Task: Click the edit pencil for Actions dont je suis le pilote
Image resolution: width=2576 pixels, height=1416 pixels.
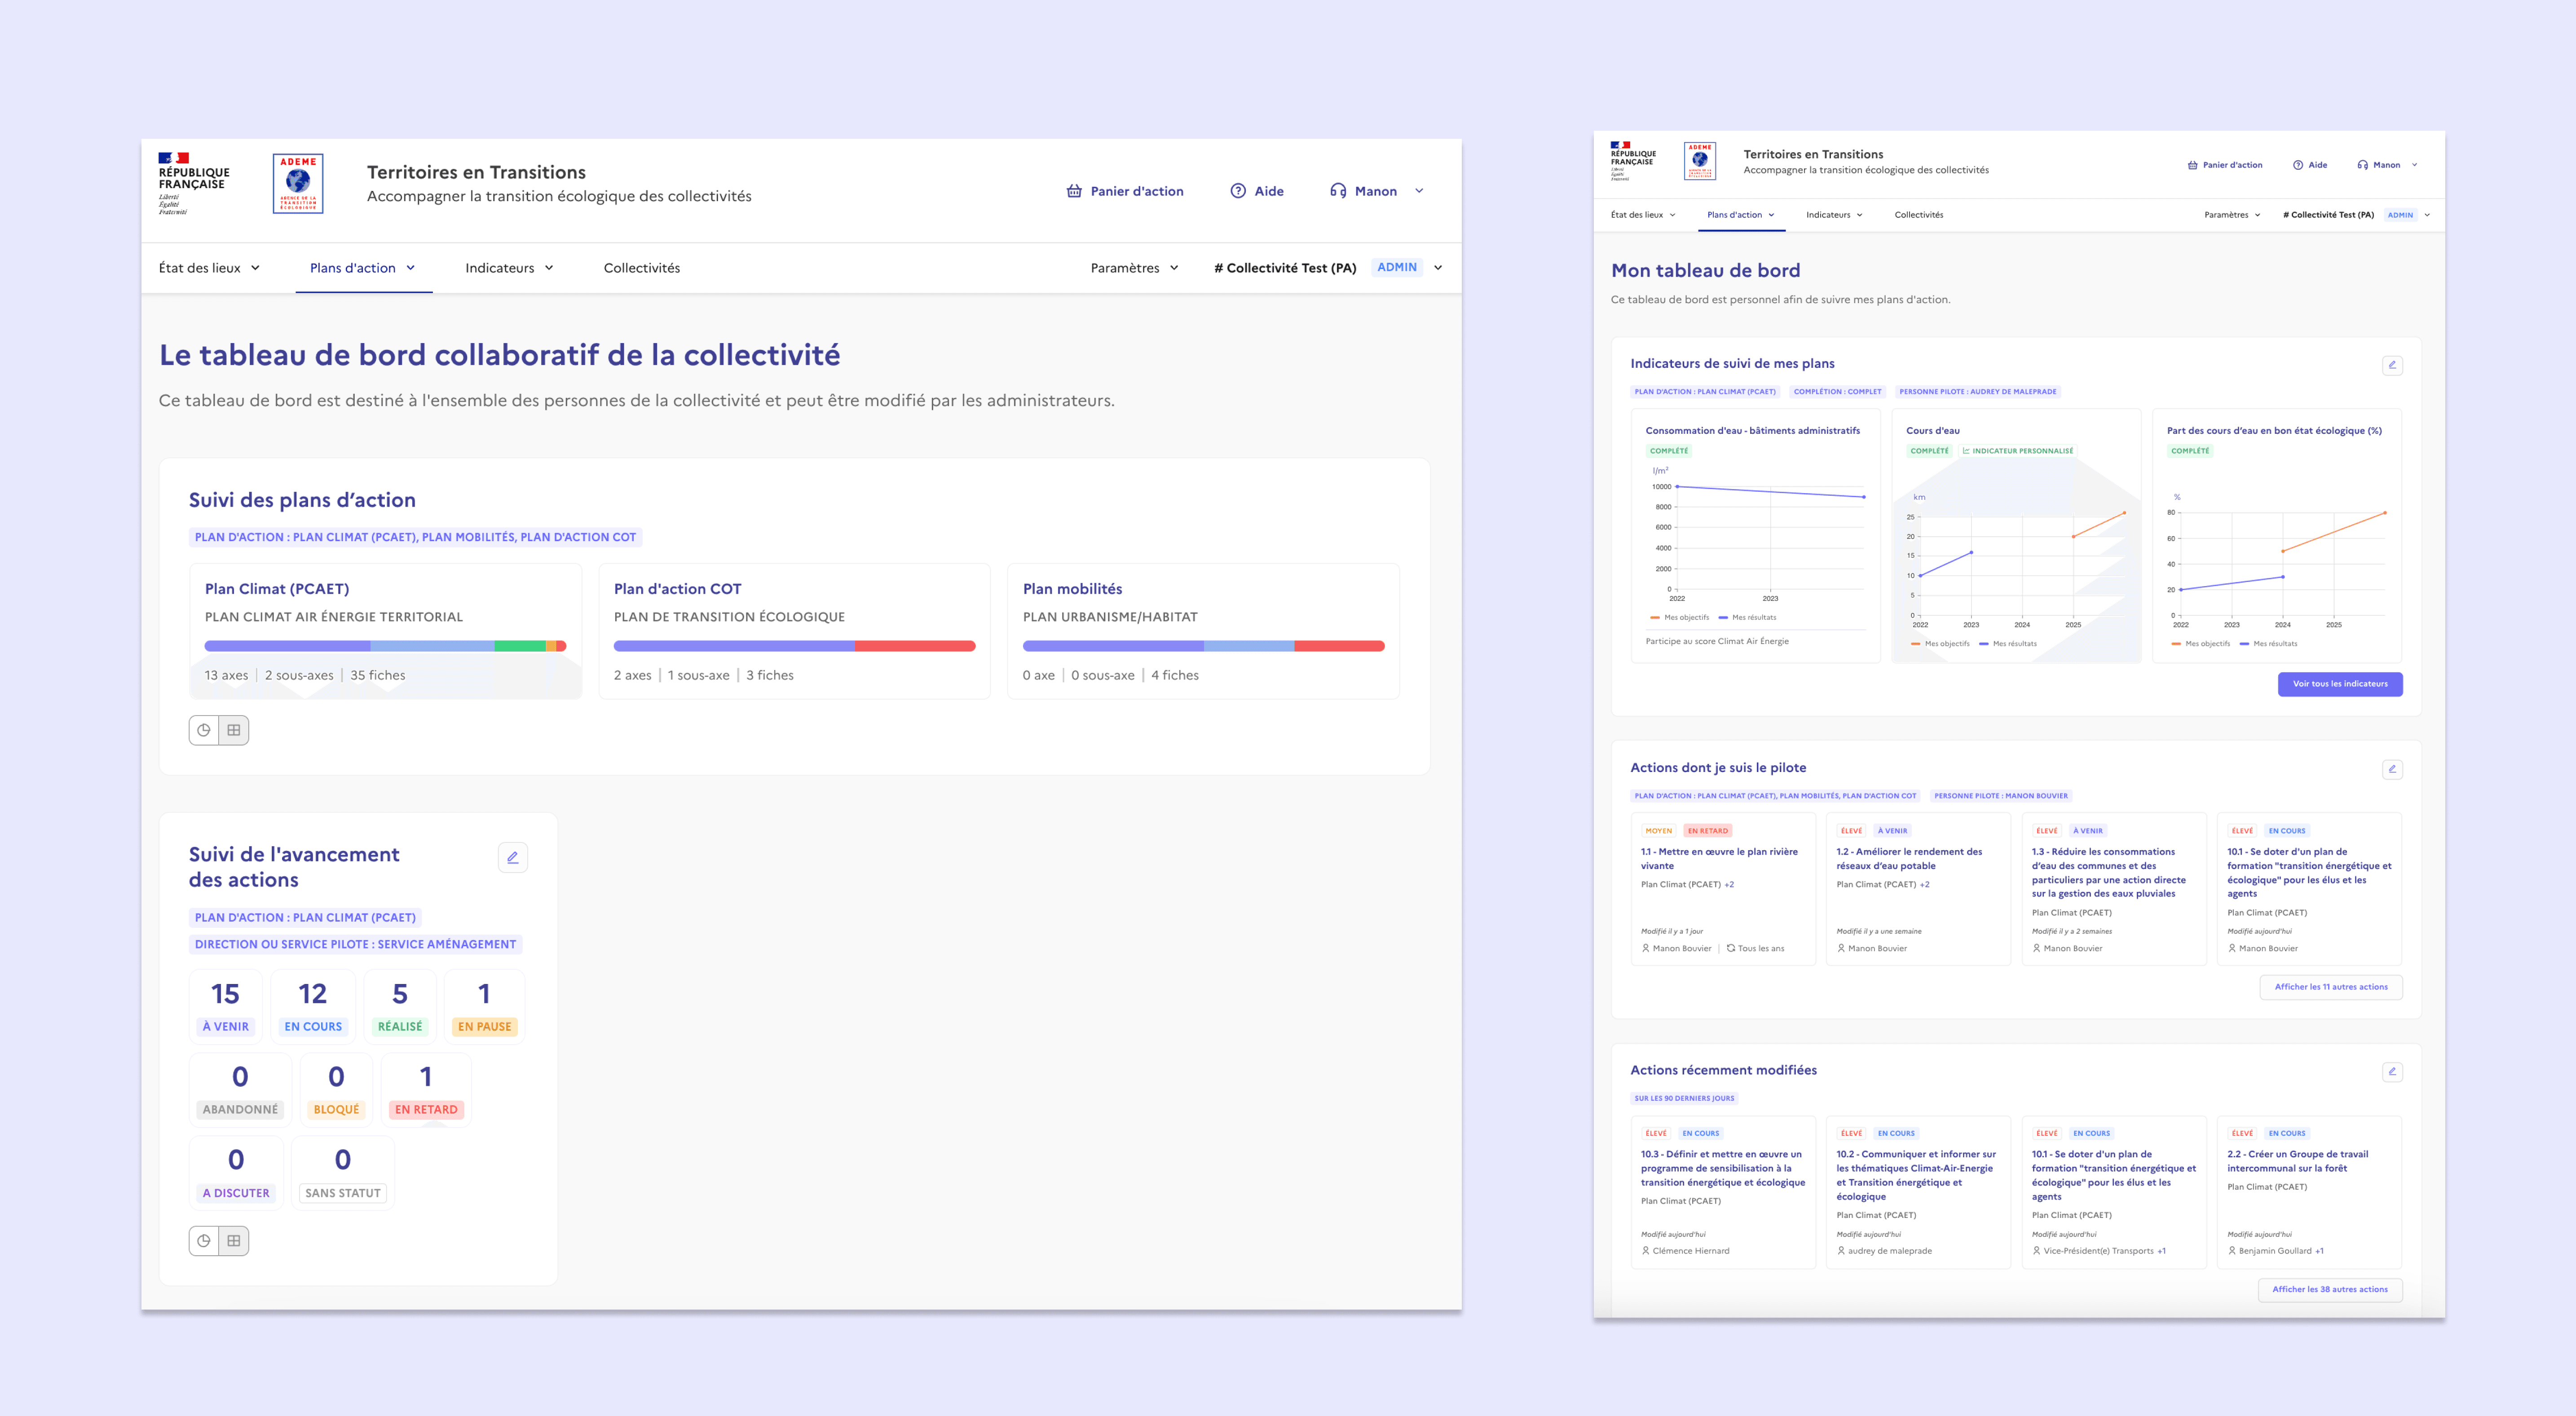Action: tap(2392, 769)
